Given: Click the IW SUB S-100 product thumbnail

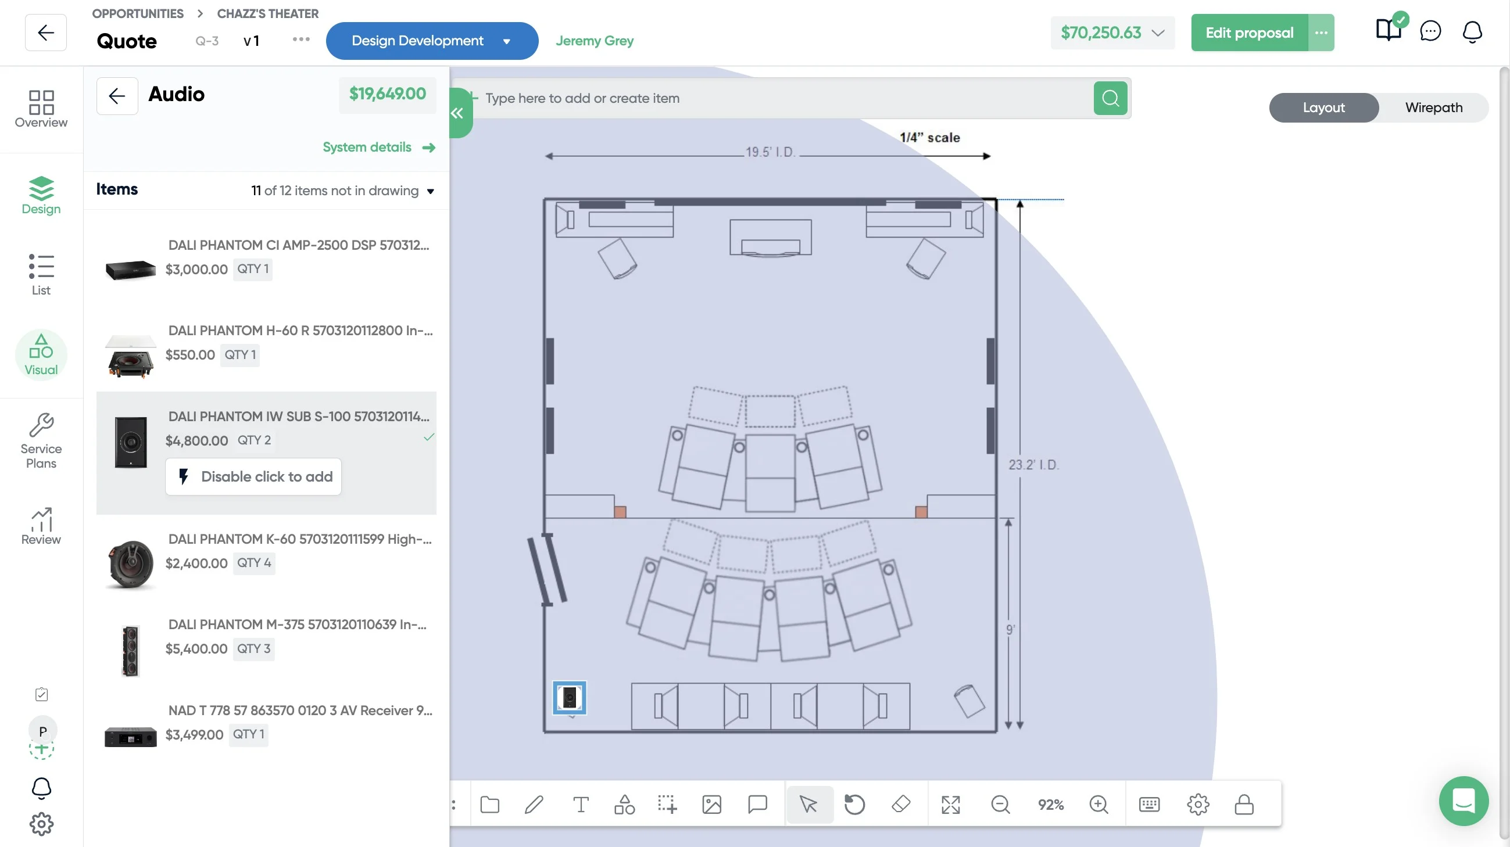Looking at the screenshot, I should (x=131, y=442).
